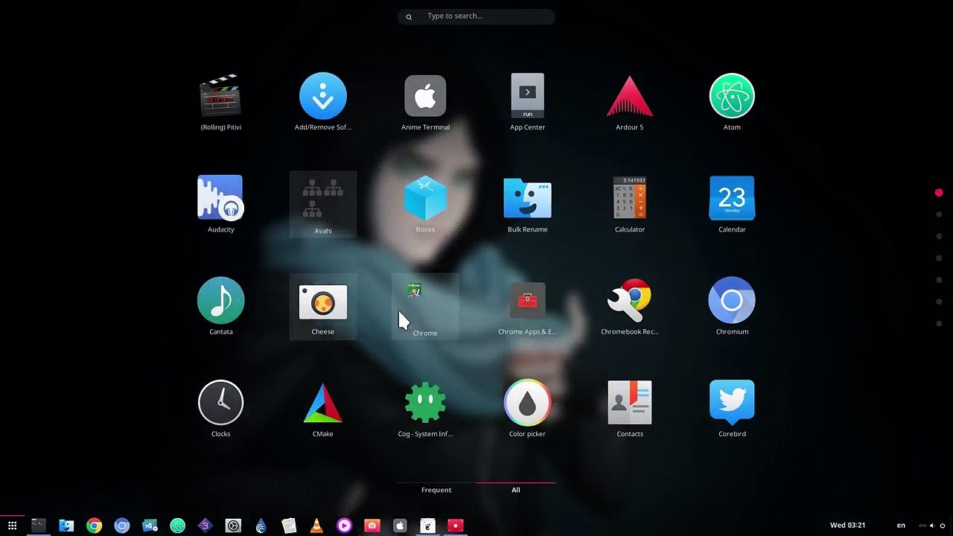Open the Chrome entry in the app grid
This screenshot has height=536, width=953.
[x=425, y=307]
